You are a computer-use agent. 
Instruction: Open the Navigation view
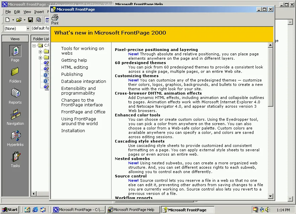[15, 115]
